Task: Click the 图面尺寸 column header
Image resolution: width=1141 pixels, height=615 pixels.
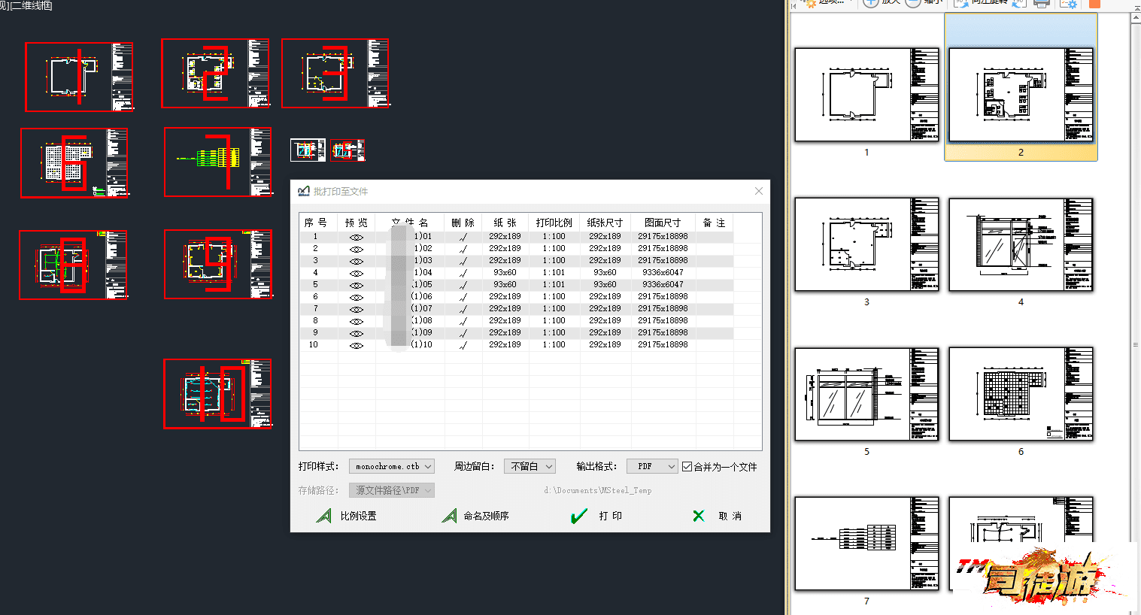Action: (x=663, y=223)
